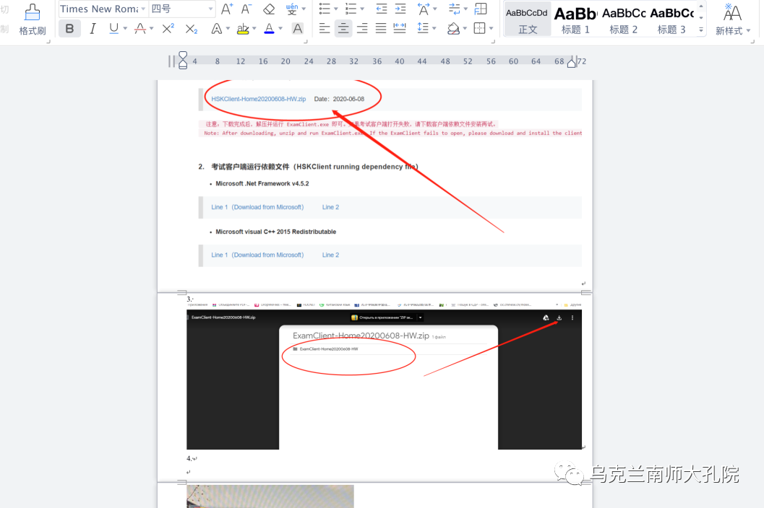
Task: Apply 标题 2 heading style
Action: click(x=624, y=19)
